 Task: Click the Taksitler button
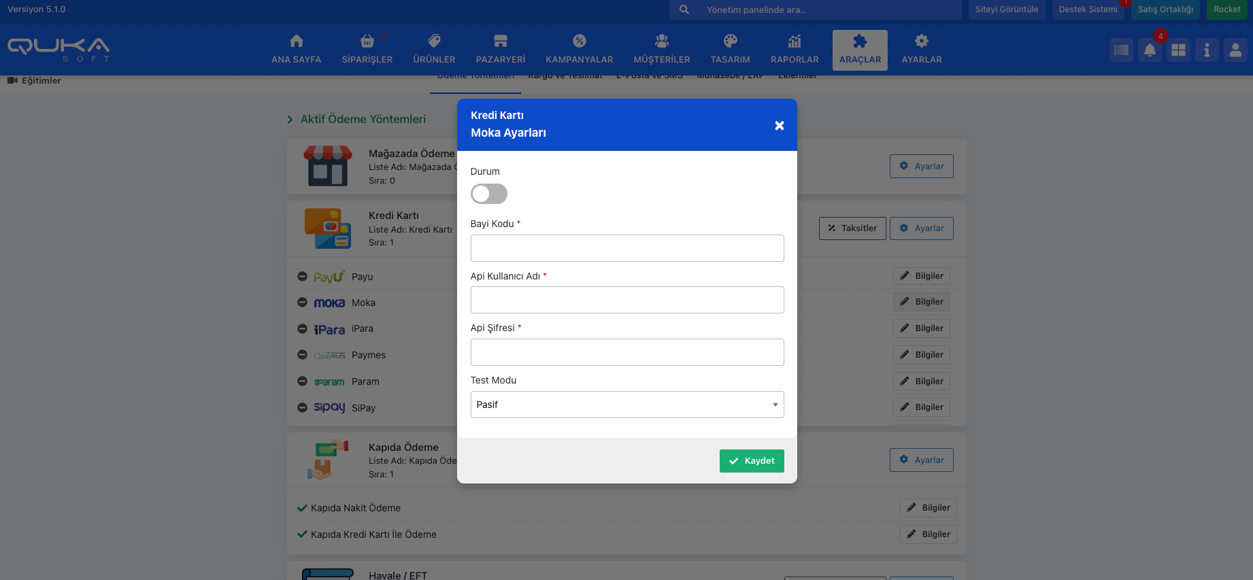pos(852,228)
